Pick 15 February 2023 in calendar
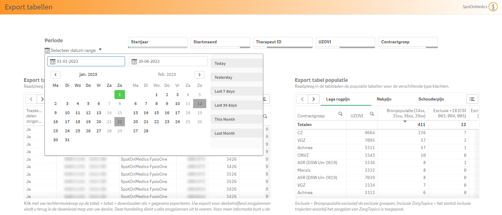 coord(156,113)
